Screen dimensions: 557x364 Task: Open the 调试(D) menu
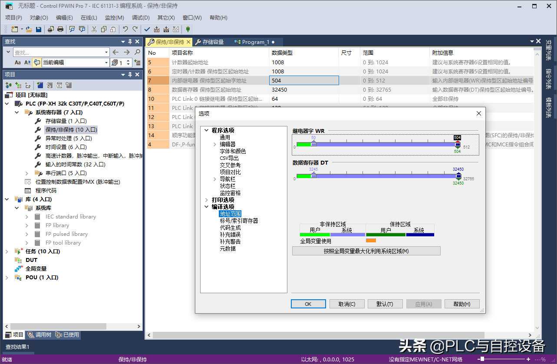coord(141,18)
